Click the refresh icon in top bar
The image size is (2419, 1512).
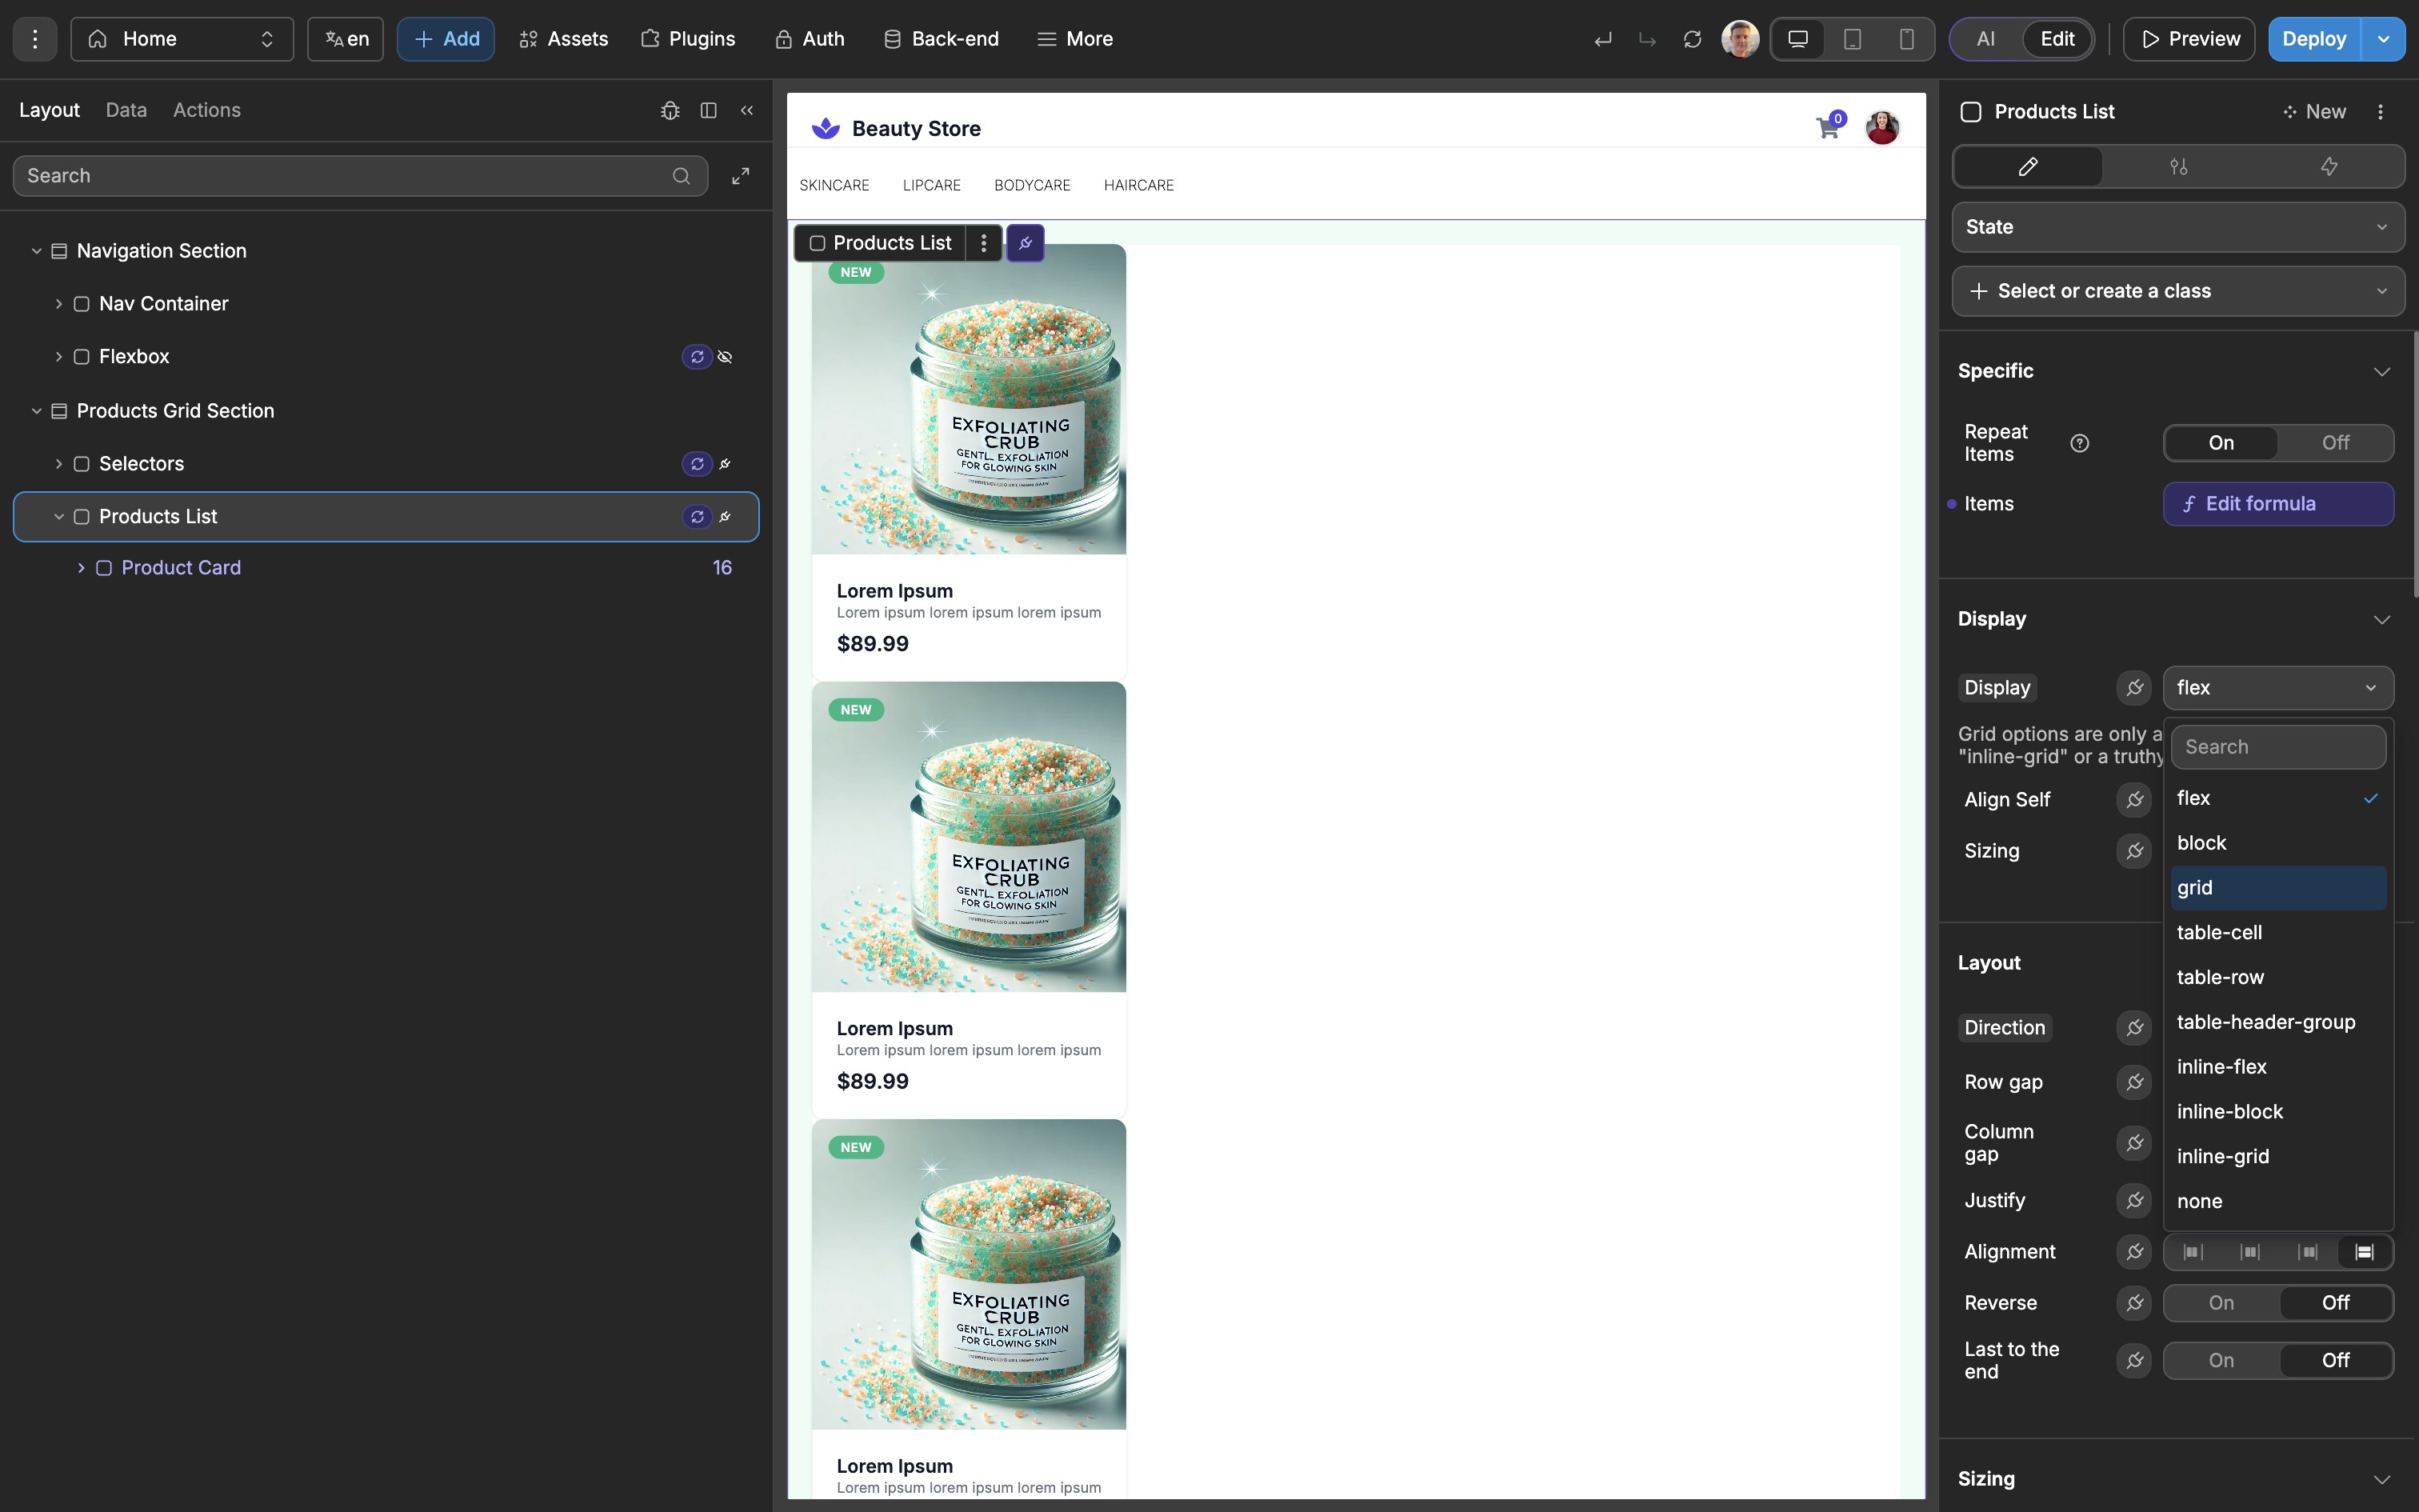coord(1693,40)
